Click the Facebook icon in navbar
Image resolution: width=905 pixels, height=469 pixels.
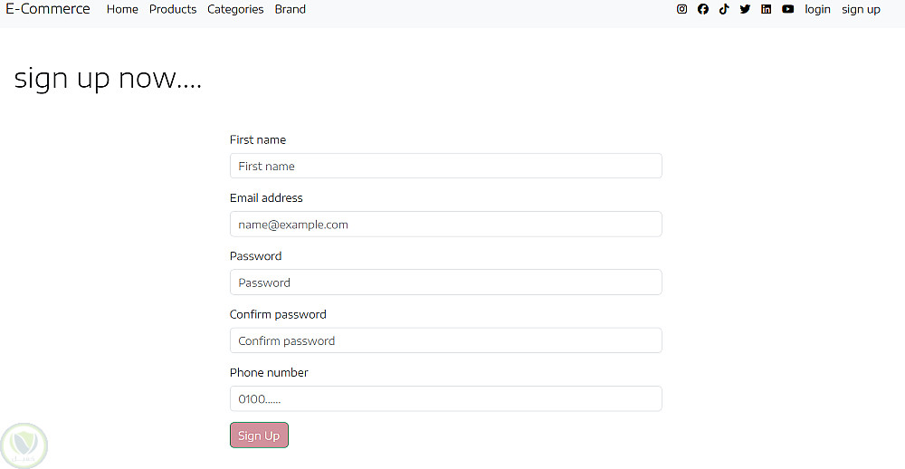click(703, 9)
